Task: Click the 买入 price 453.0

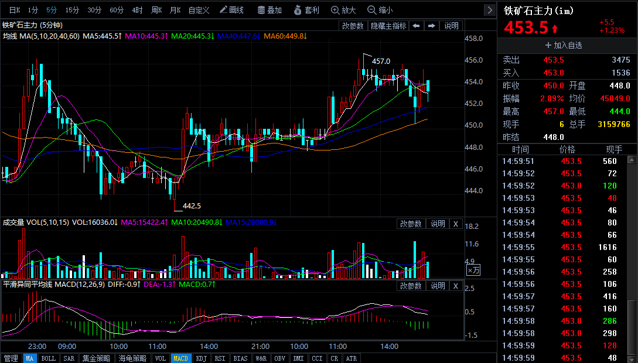Action: (554, 73)
